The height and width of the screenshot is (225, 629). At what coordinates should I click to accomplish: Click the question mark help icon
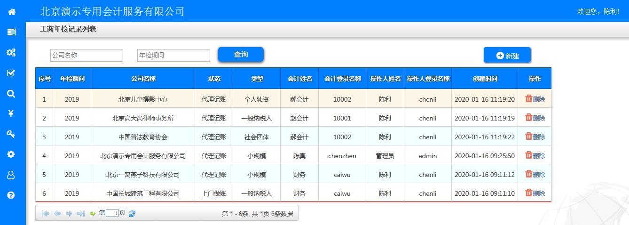[x=11, y=195]
